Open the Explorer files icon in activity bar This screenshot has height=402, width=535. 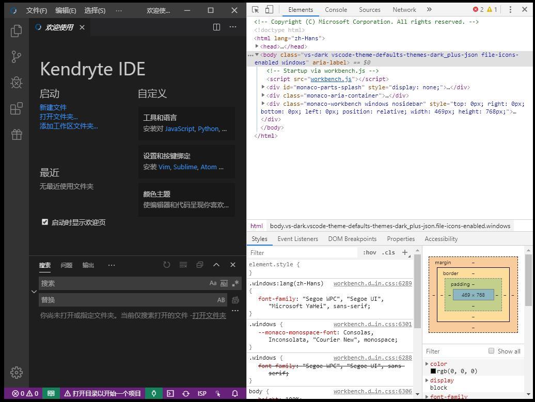(x=17, y=31)
